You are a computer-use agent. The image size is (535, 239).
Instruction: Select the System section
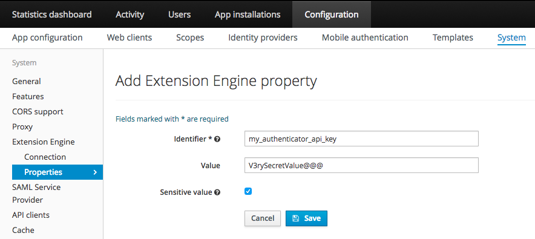(x=511, y=38)
